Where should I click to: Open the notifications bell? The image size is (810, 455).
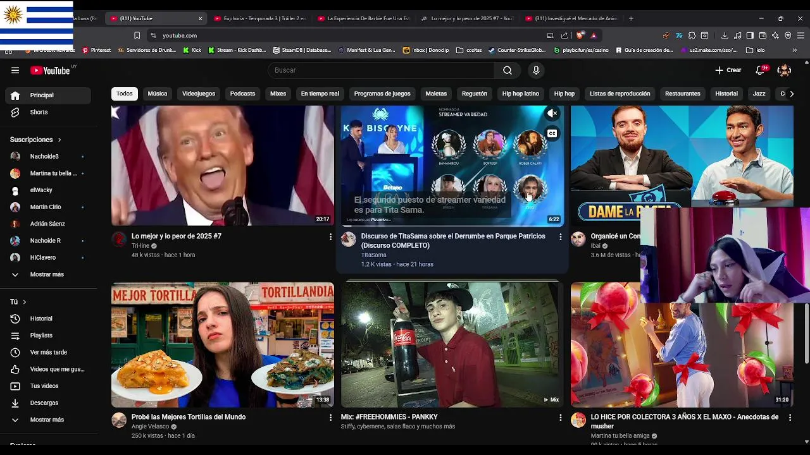pyautogui.click(x=760, y=70)
